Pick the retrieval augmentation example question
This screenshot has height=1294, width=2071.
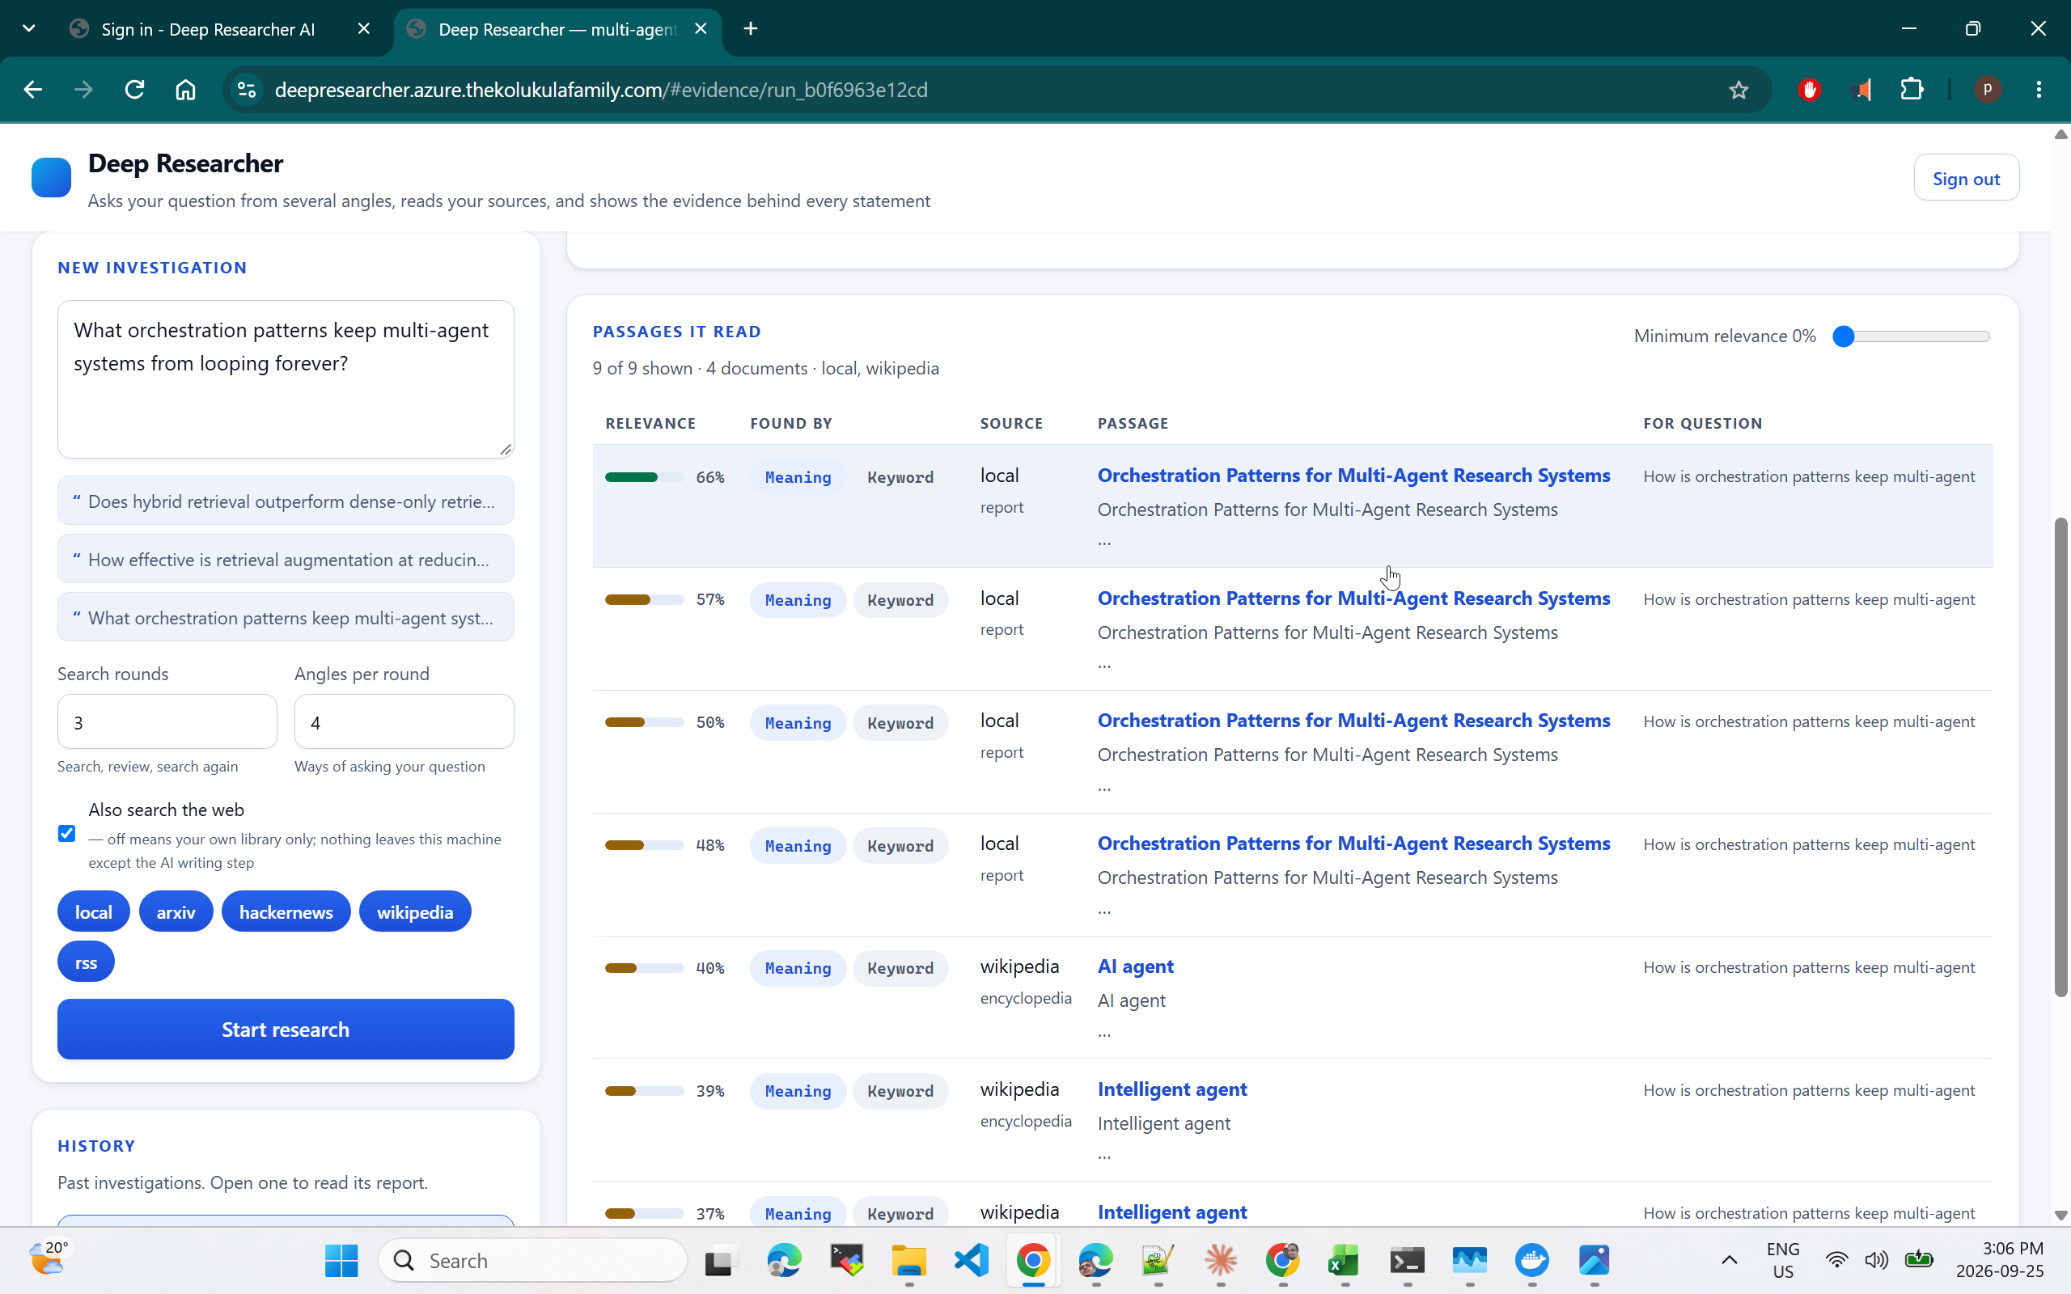click(x=286, y=559)
